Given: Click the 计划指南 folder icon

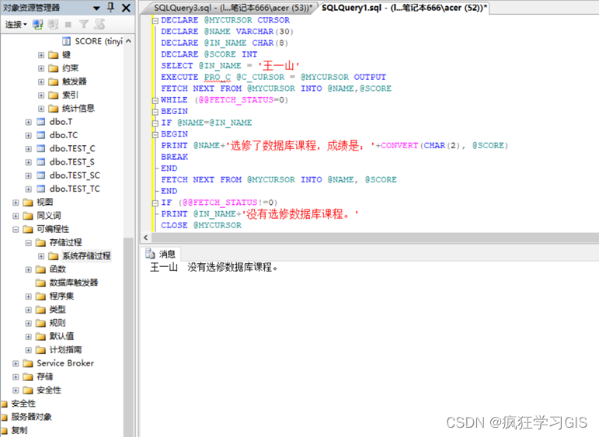Looking at the screenshot, I should coord(41,350).
